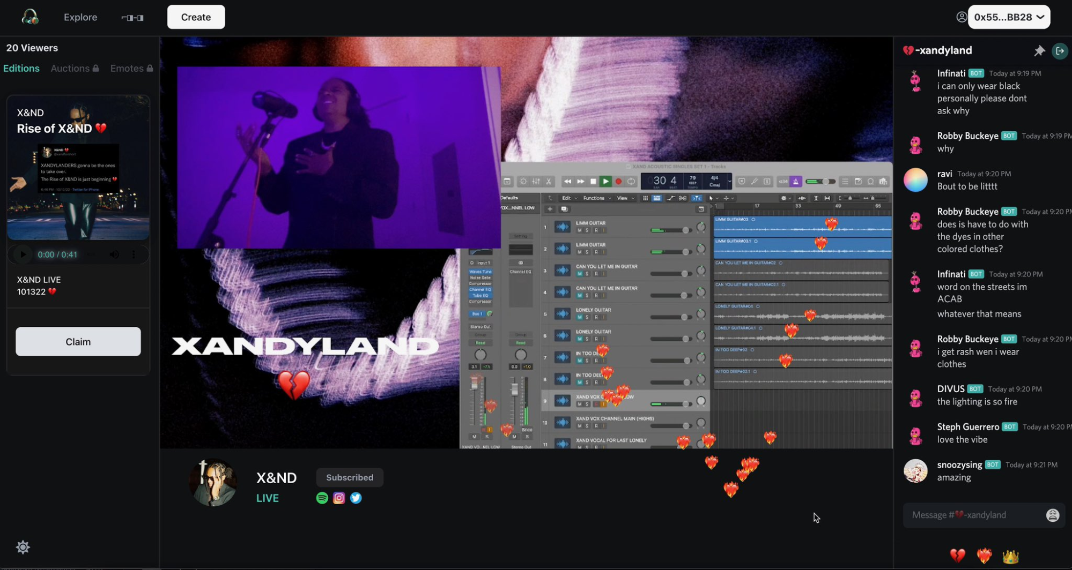Click the Stop button in the DAW transport
The image size is (1072, 570).
tap(593, 182)
